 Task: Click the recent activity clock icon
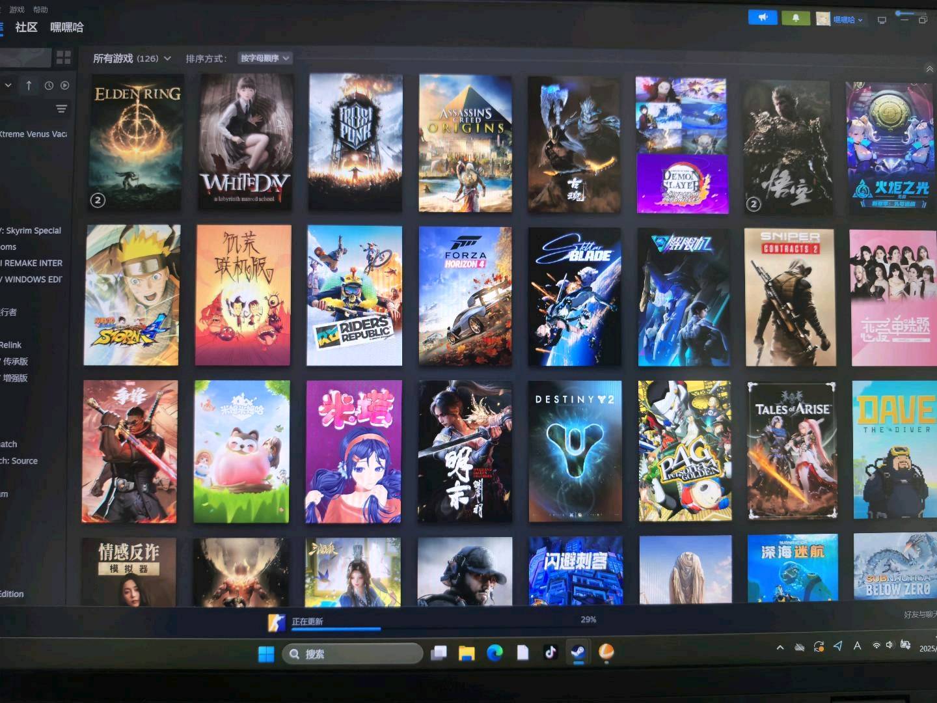point(49,85)
